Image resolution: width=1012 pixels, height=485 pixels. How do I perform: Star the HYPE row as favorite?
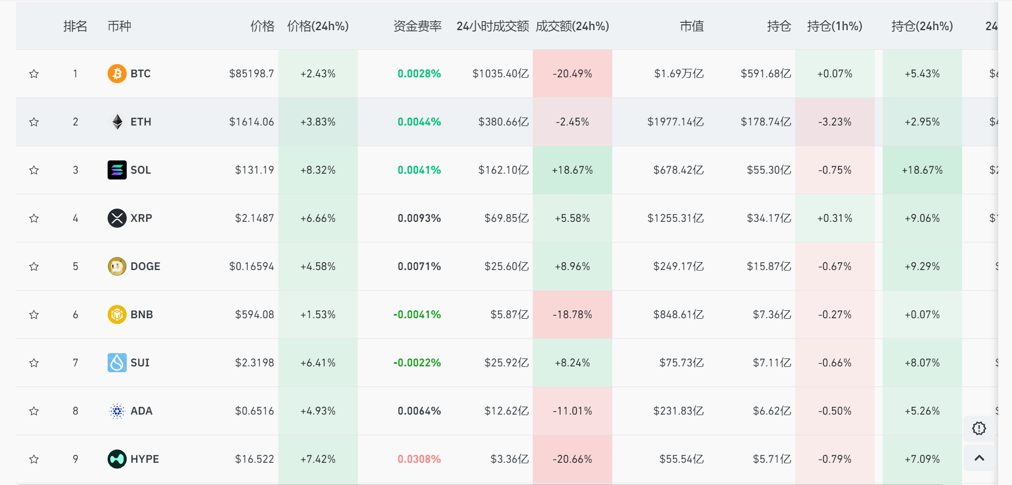click(34, 459)
